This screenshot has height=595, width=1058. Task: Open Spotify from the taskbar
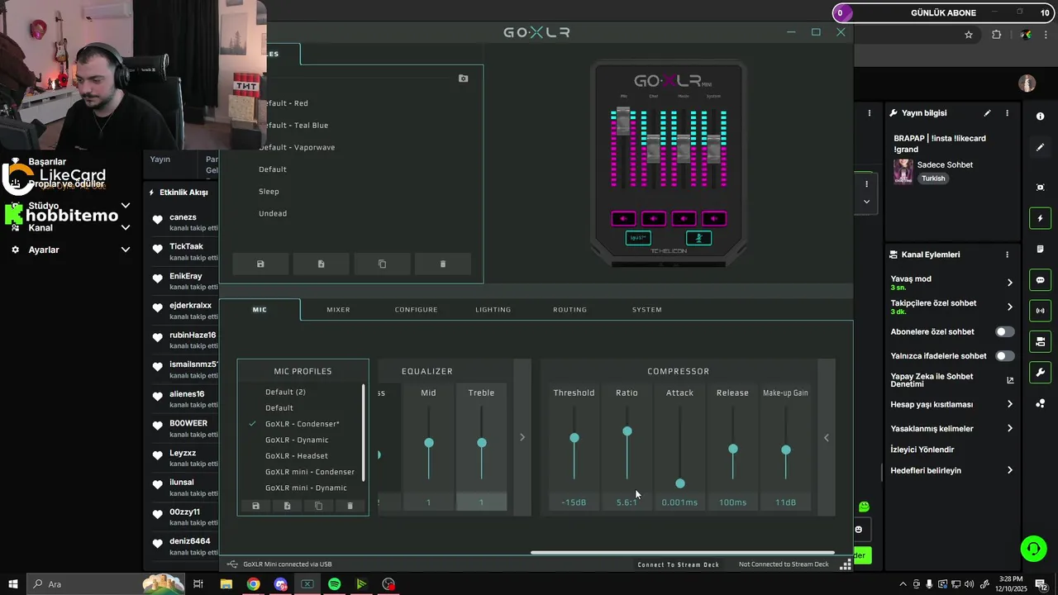coord(334,584)
